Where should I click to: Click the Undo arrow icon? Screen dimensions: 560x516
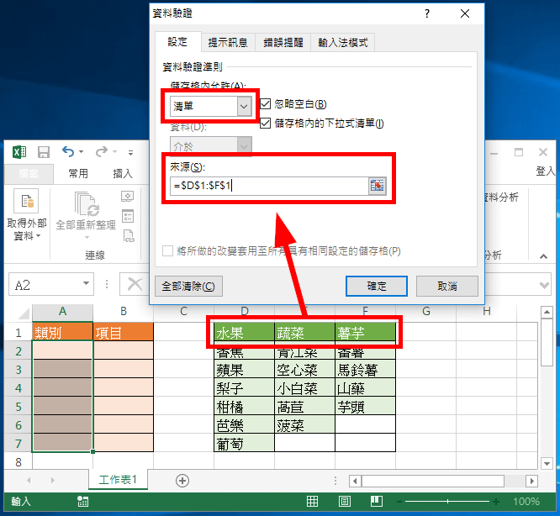[x=67, y=152]
